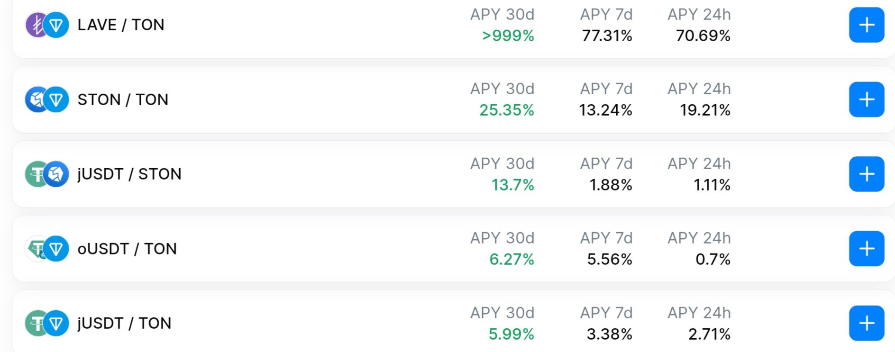Click the >999% APY 30d value
895x352 pixels.
click(x=508, y=36)
